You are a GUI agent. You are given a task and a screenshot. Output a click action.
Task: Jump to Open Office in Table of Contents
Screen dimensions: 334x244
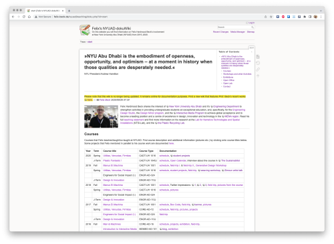point(228,80)
